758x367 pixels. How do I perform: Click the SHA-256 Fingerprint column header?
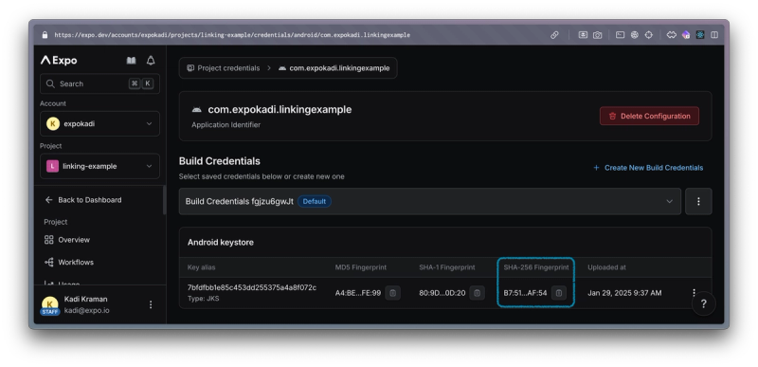[x=536, y=266]
